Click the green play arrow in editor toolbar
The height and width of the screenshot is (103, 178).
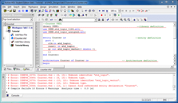point(119,15)
